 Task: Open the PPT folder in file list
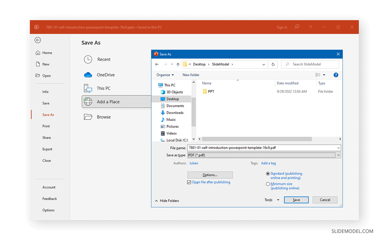[x=211, y=91]
